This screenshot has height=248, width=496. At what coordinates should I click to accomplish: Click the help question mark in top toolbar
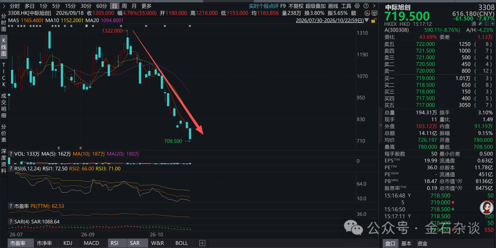coord(366,5)
